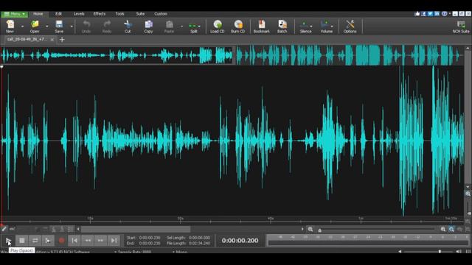Switch to the Tools tab
Viewport: 472px width, 265px height.
coord(119,14)
